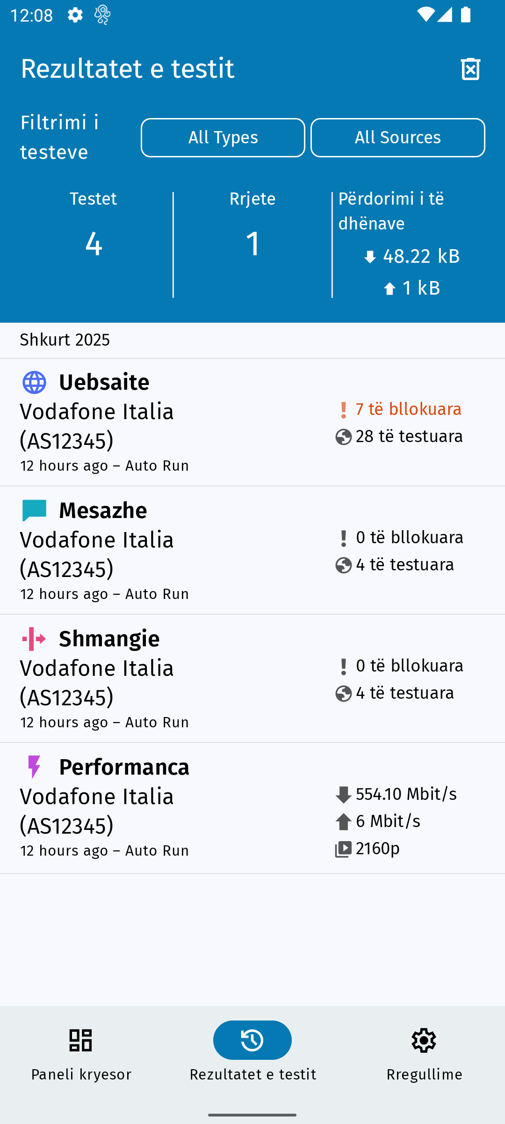Tap the settings gear in status bar
Screen dimensions: 505x1124
[x=75, y=15]
